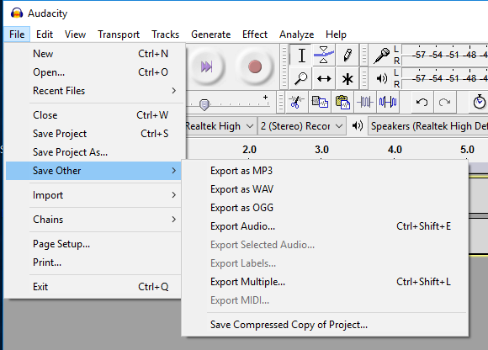Select Save Compressed Copy of Project...

325,325
